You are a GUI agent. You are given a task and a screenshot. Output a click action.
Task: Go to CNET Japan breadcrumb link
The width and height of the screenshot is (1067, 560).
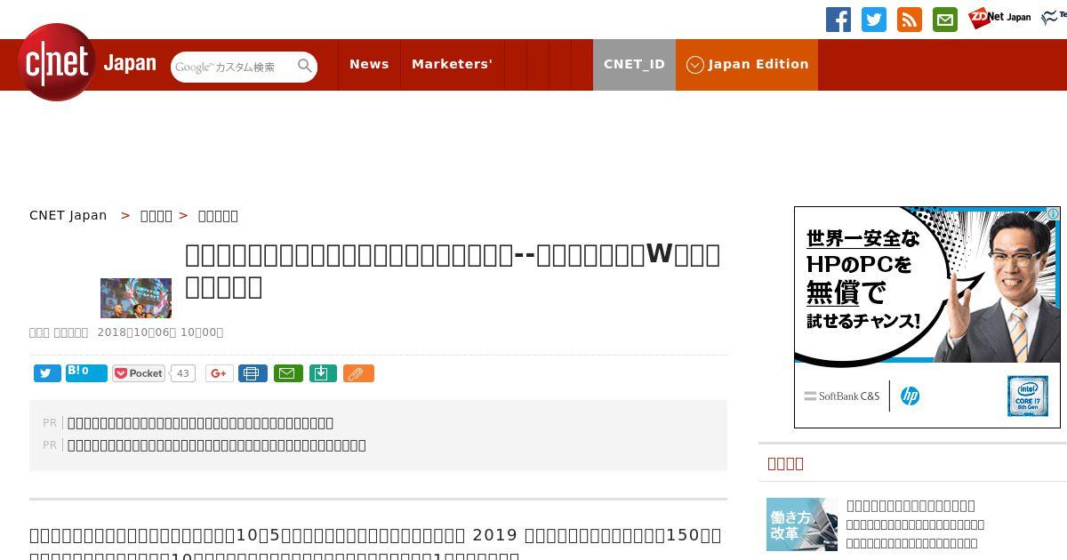pyautogui.click(x=68, y=215)
